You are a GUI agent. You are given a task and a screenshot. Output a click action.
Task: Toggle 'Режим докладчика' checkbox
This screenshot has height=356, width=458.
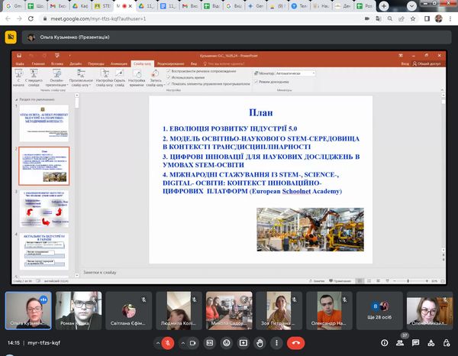[256, 80]
